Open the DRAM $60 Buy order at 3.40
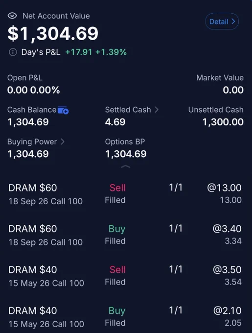The height and width of the screenshot is (333, 252). (125, 235)
